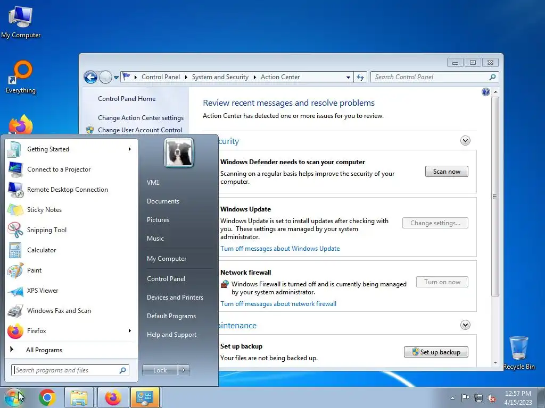545x408 pixels.
Task: Open the Action Center help icon
Action: coord(486,92)
